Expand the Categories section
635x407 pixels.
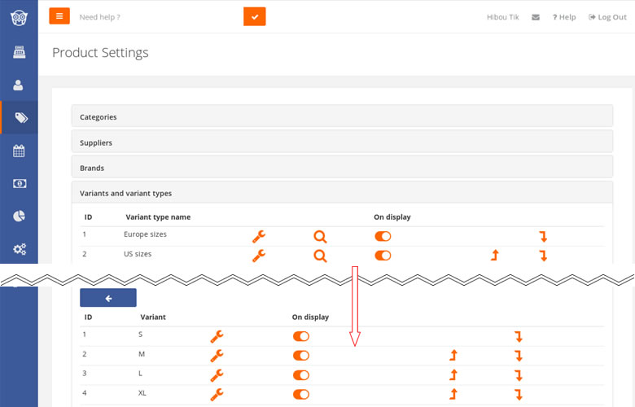342,116
